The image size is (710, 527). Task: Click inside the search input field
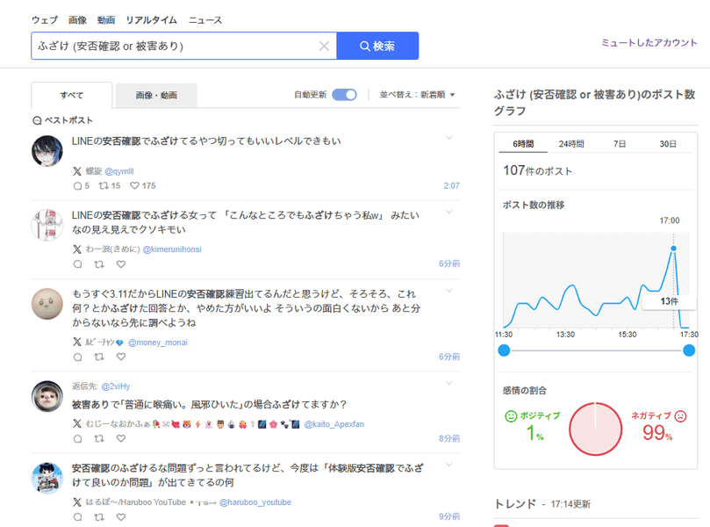point(176,46)
